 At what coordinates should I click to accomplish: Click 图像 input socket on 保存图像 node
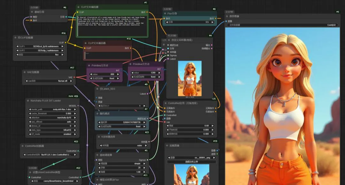(226, 21)
